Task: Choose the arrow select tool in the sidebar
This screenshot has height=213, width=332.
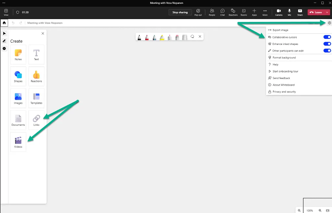Action: pos(4,33)
